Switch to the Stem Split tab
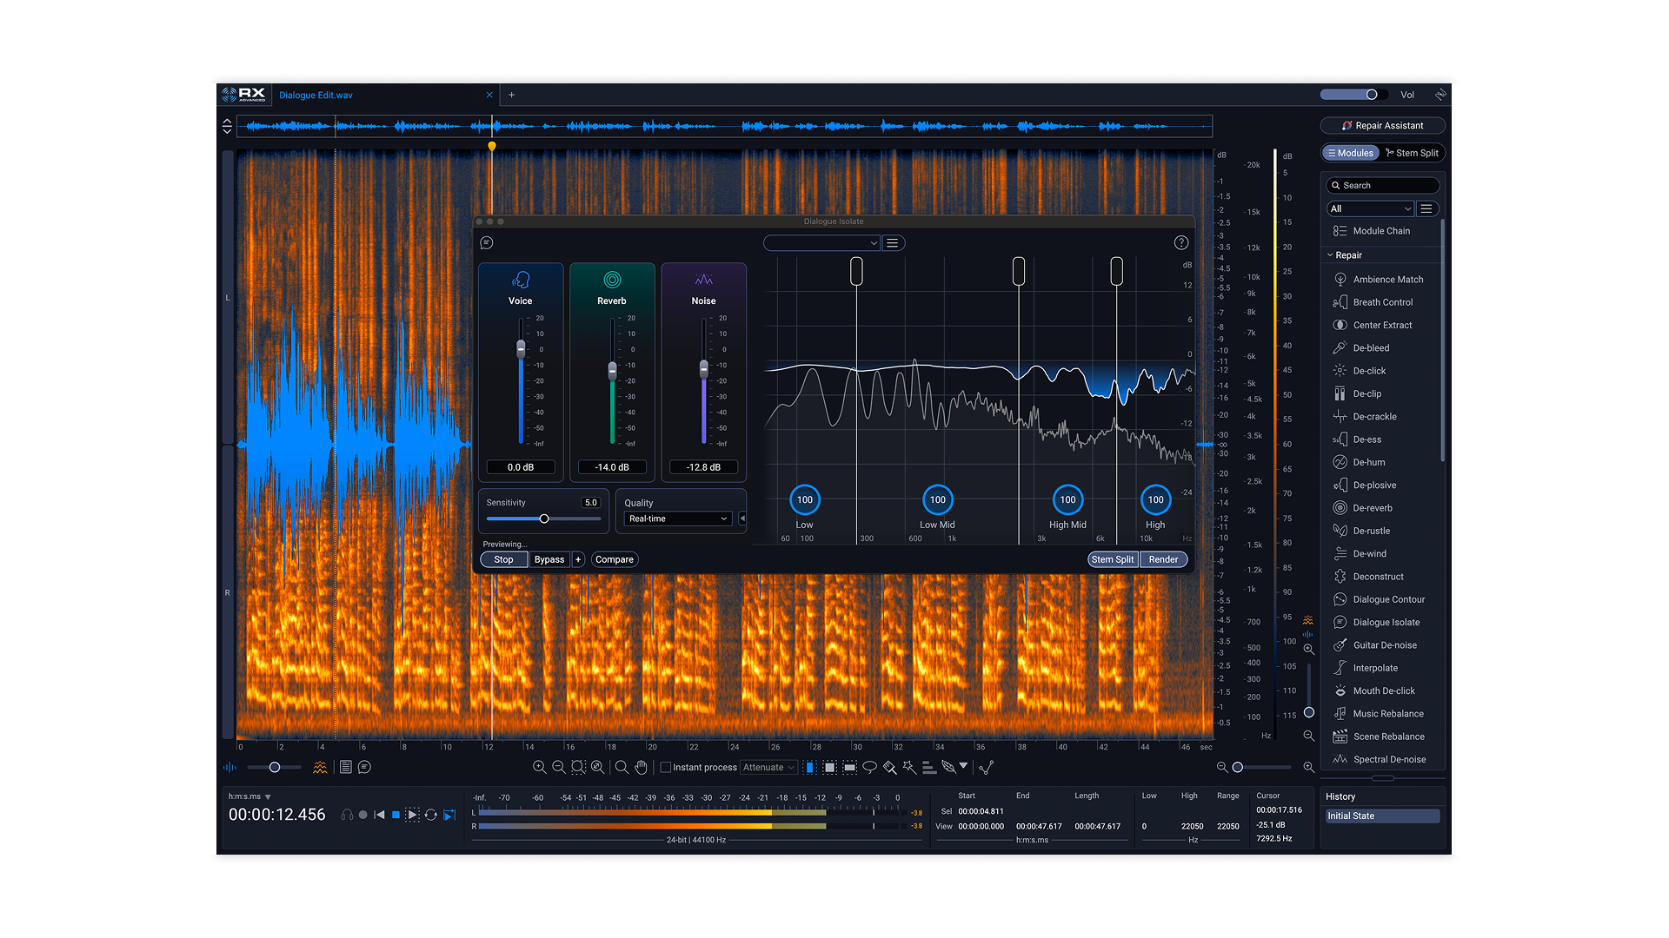Image resolution: width=1669 pixels, height=938 pixels. coord(1412,153)
